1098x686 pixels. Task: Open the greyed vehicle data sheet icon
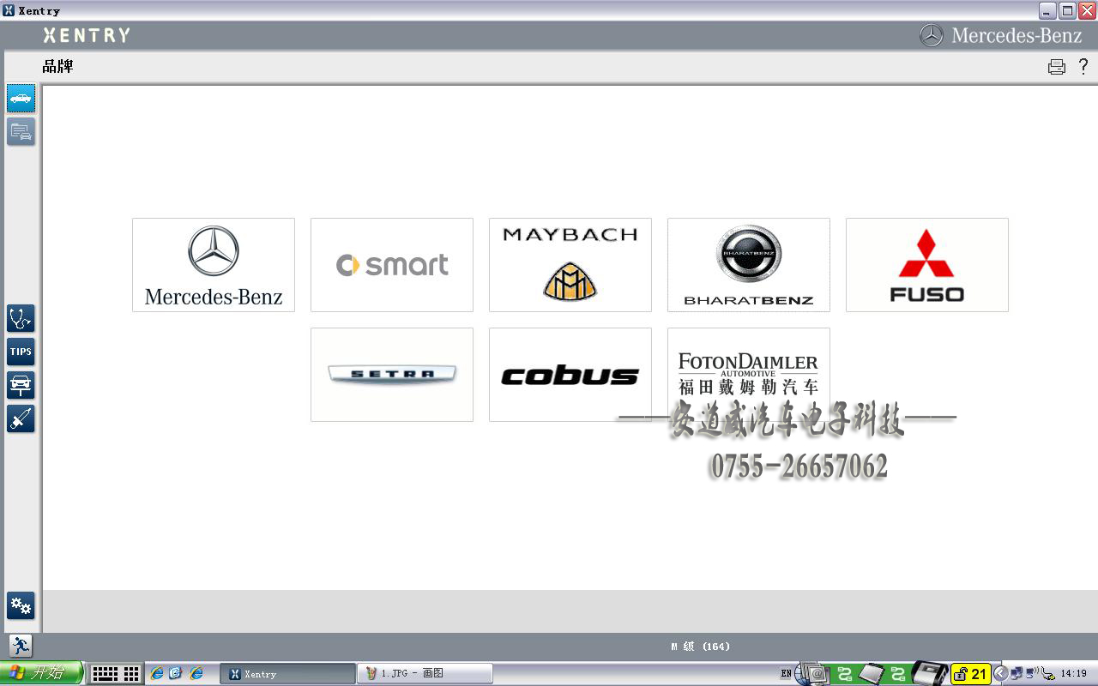[21, 131]
